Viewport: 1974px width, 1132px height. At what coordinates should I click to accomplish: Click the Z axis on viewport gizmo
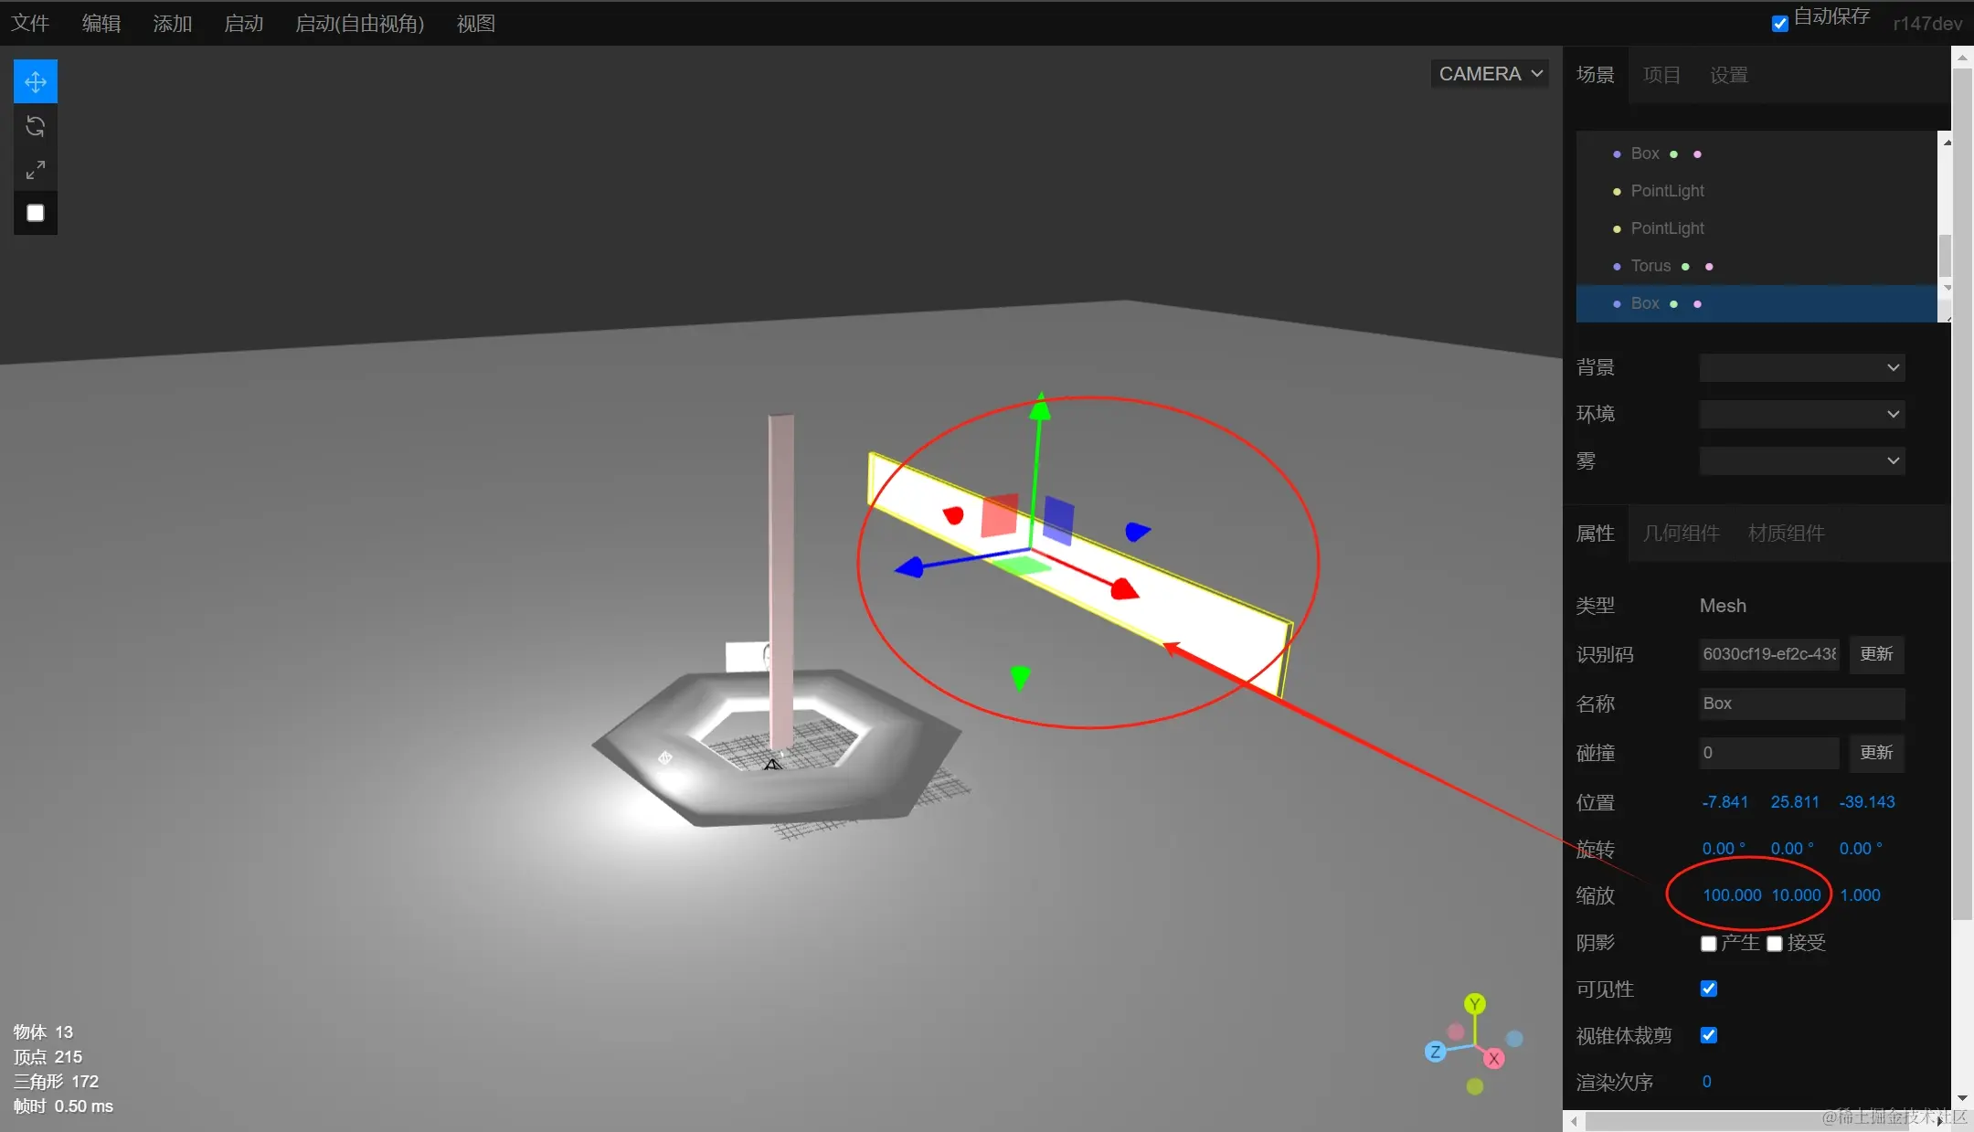pos(1435,1052)
